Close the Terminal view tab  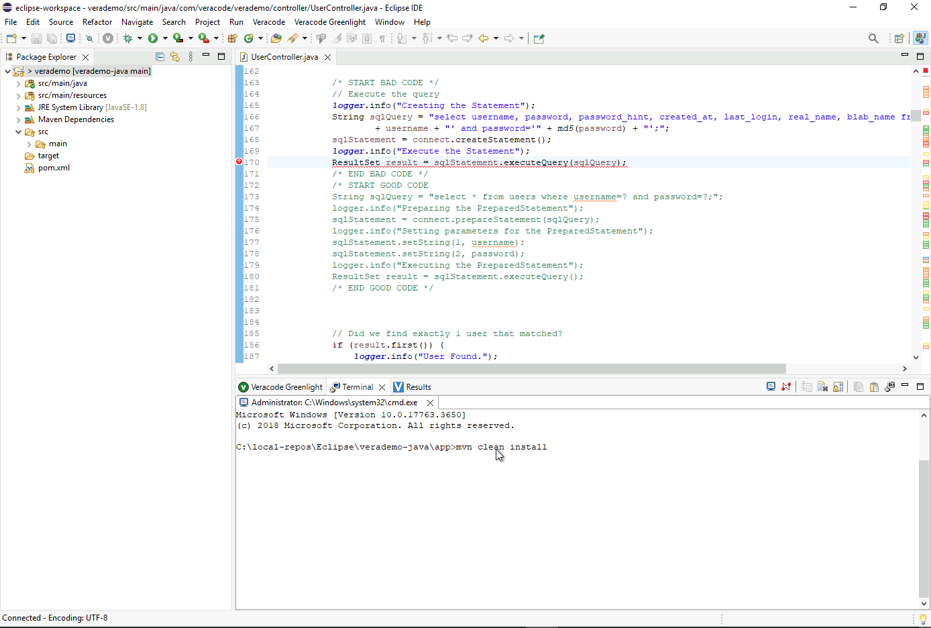point(382,387)
